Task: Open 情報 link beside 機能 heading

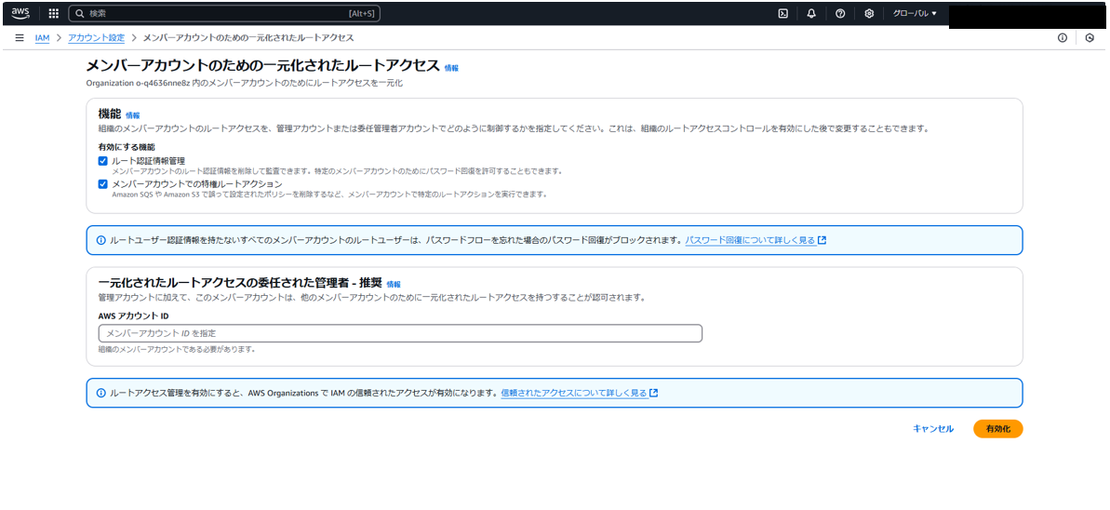Action: [132, 114]
